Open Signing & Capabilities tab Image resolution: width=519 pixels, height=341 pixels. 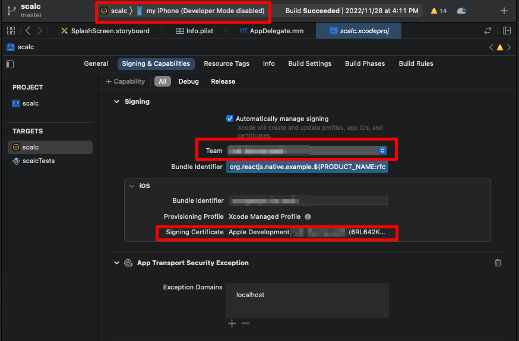tap(156, 63)
